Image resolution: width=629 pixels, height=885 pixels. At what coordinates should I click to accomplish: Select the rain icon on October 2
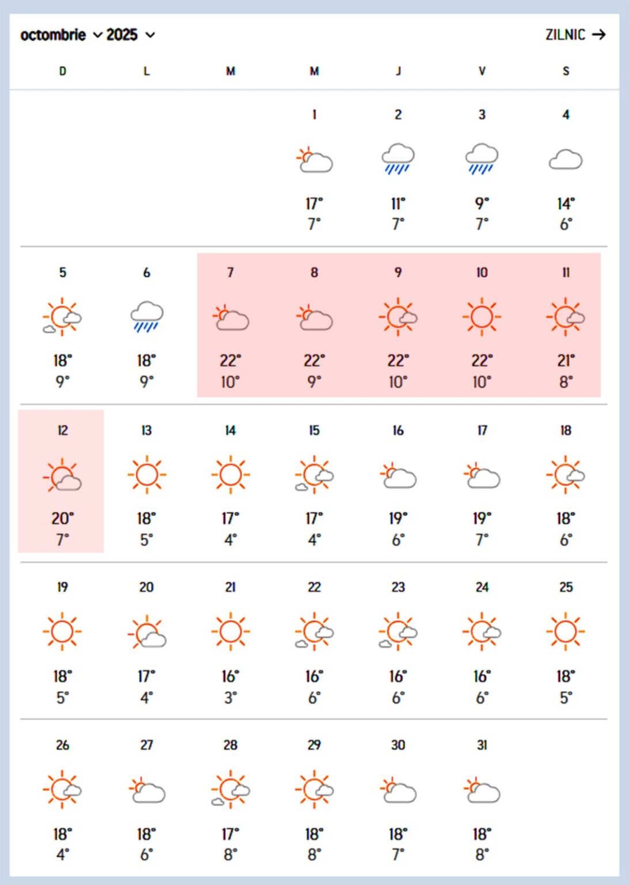point(397,158)
